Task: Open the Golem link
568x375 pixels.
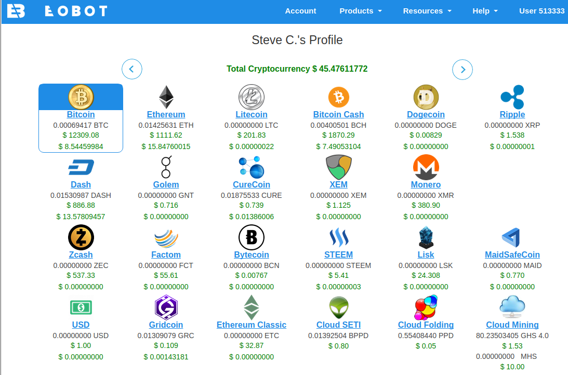Action: pos(166,184)
